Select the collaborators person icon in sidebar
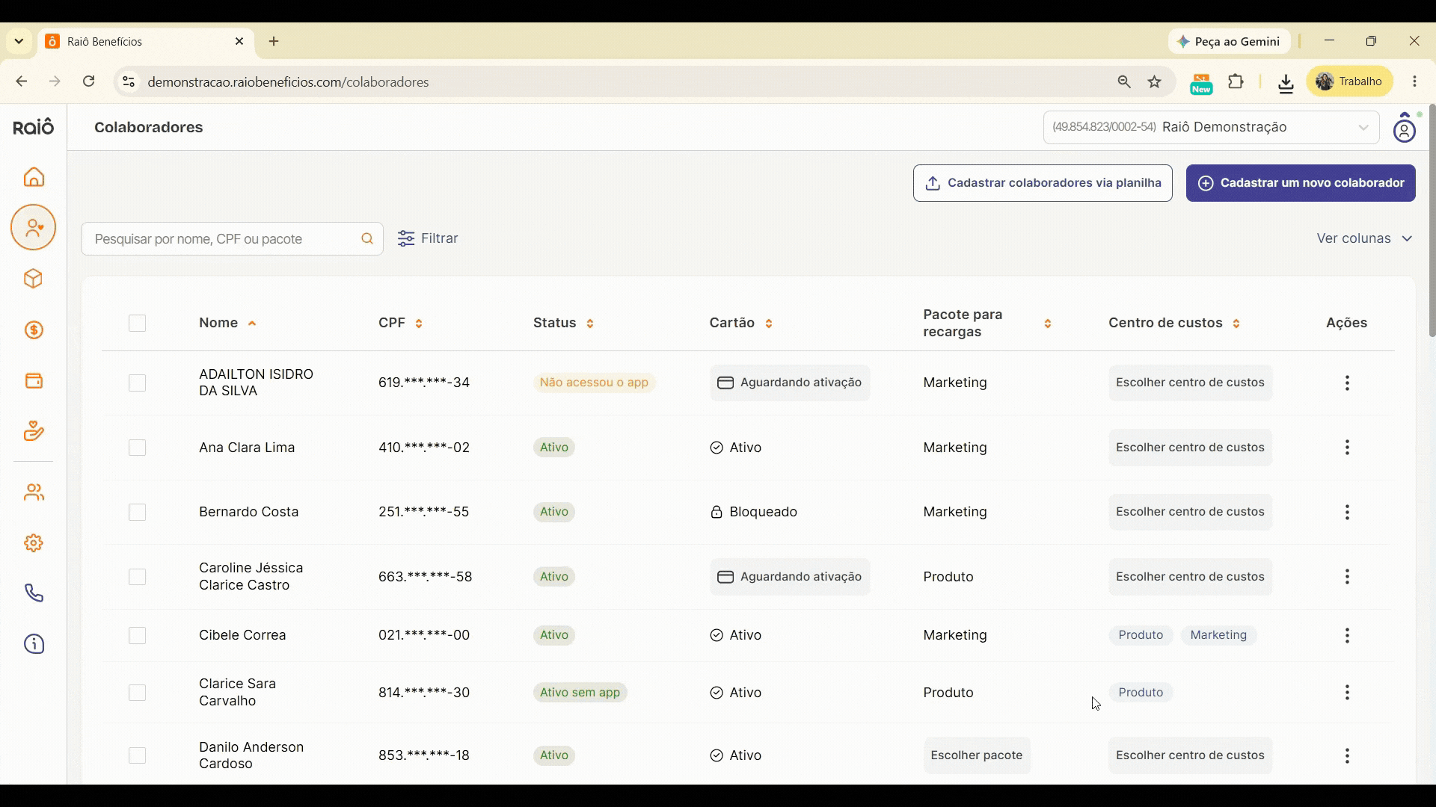 pyautogui.click(x=34, y=228)
